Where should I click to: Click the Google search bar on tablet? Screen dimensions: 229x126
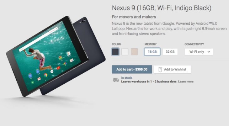click(39, 39)
